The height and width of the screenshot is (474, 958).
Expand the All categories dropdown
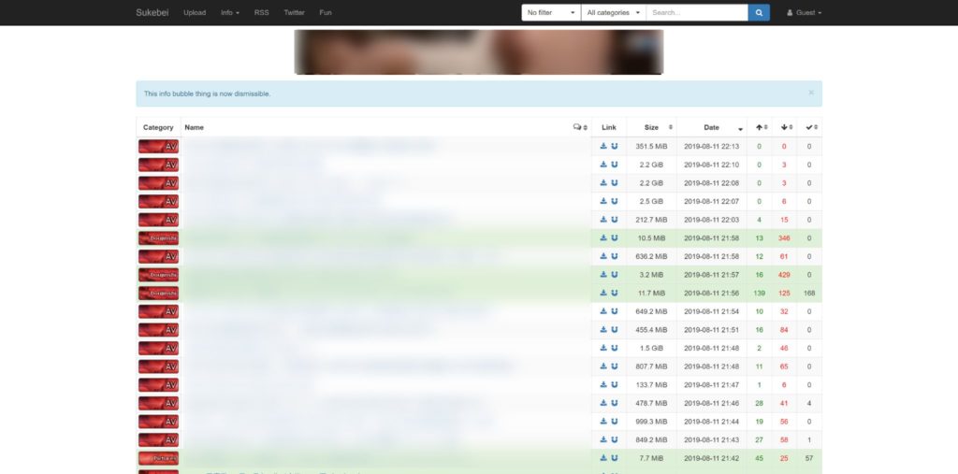pyautogui.click(x=613, y=13)
